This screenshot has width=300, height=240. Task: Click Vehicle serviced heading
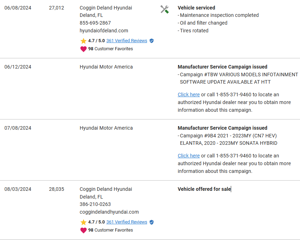[196, 8]
